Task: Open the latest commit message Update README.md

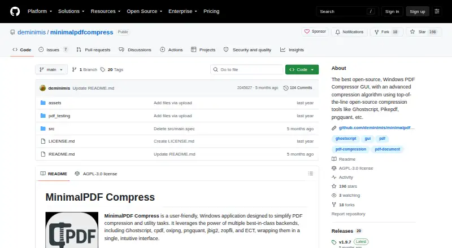Action: (x=93, y=88)
